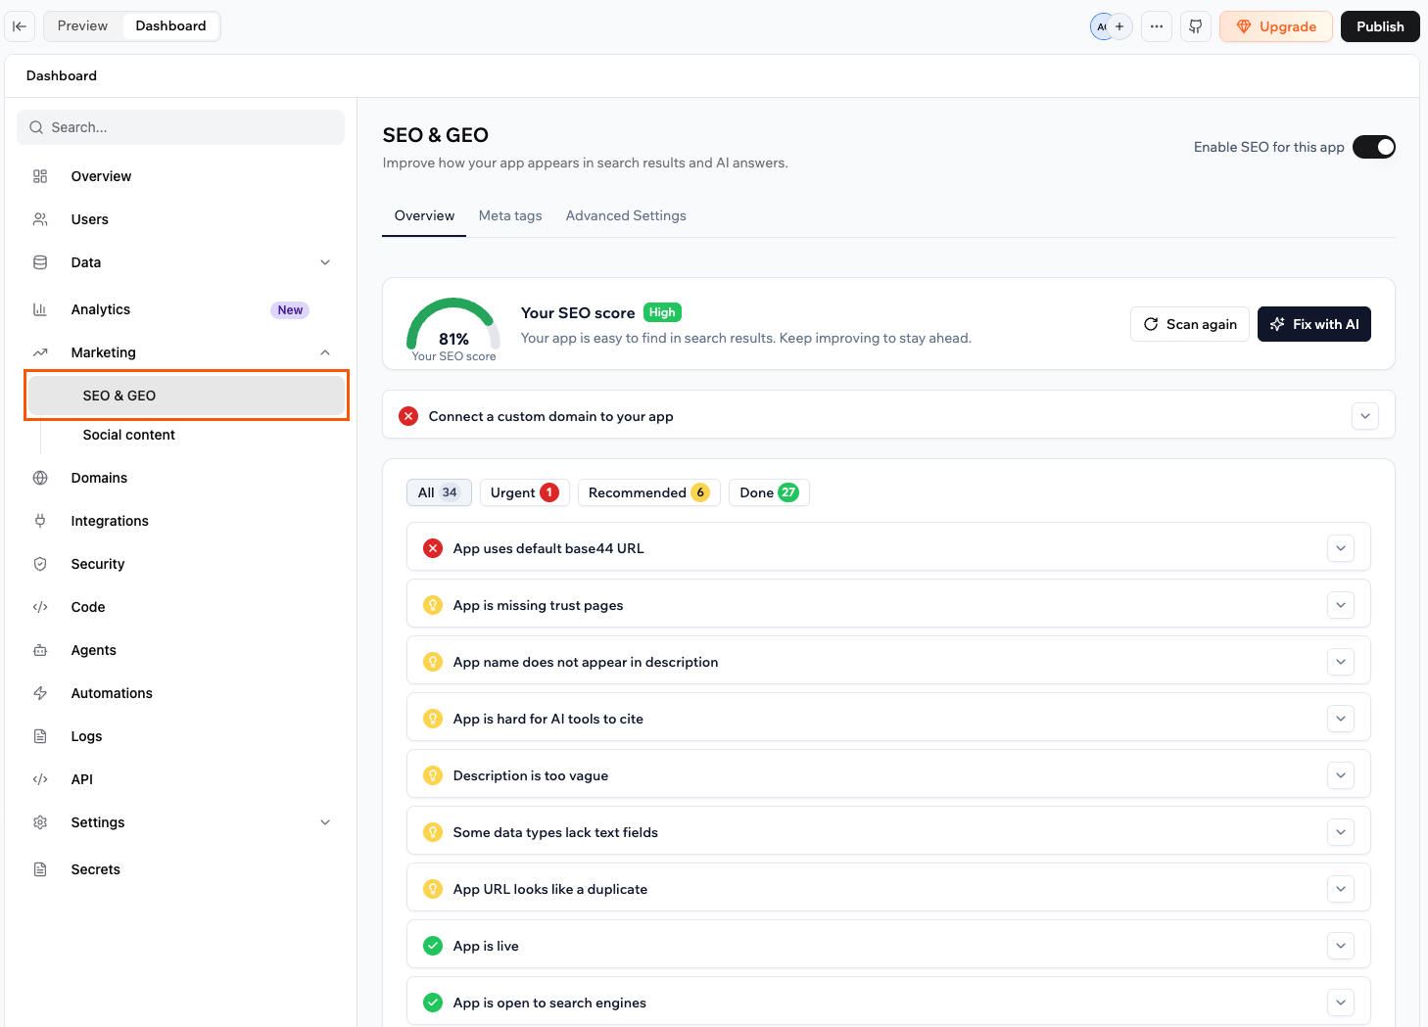1428x1027 pixels.
Task: Expand Connect a custom domain row
Action: [1365, 416]
